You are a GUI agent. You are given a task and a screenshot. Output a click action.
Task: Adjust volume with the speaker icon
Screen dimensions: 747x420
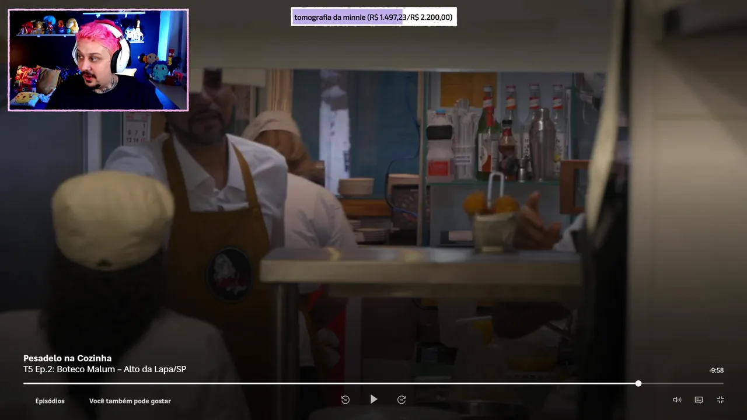677,400
